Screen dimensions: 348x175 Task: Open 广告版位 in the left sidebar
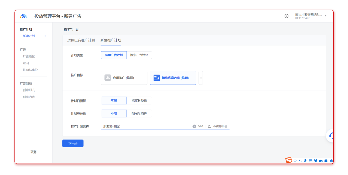(29, 56)
